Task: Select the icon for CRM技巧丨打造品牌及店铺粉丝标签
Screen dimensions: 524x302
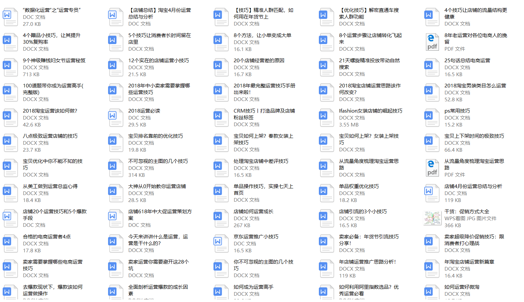Action: [x=221, y=118]
